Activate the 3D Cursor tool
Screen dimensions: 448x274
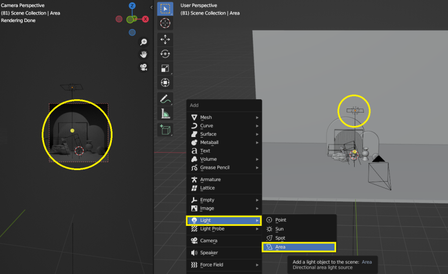point(165,23)
